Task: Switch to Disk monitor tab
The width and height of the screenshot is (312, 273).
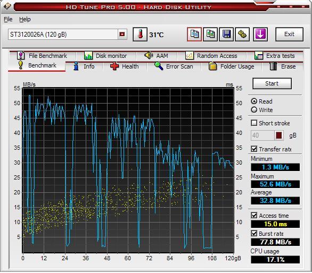Action: pos(105,56)
